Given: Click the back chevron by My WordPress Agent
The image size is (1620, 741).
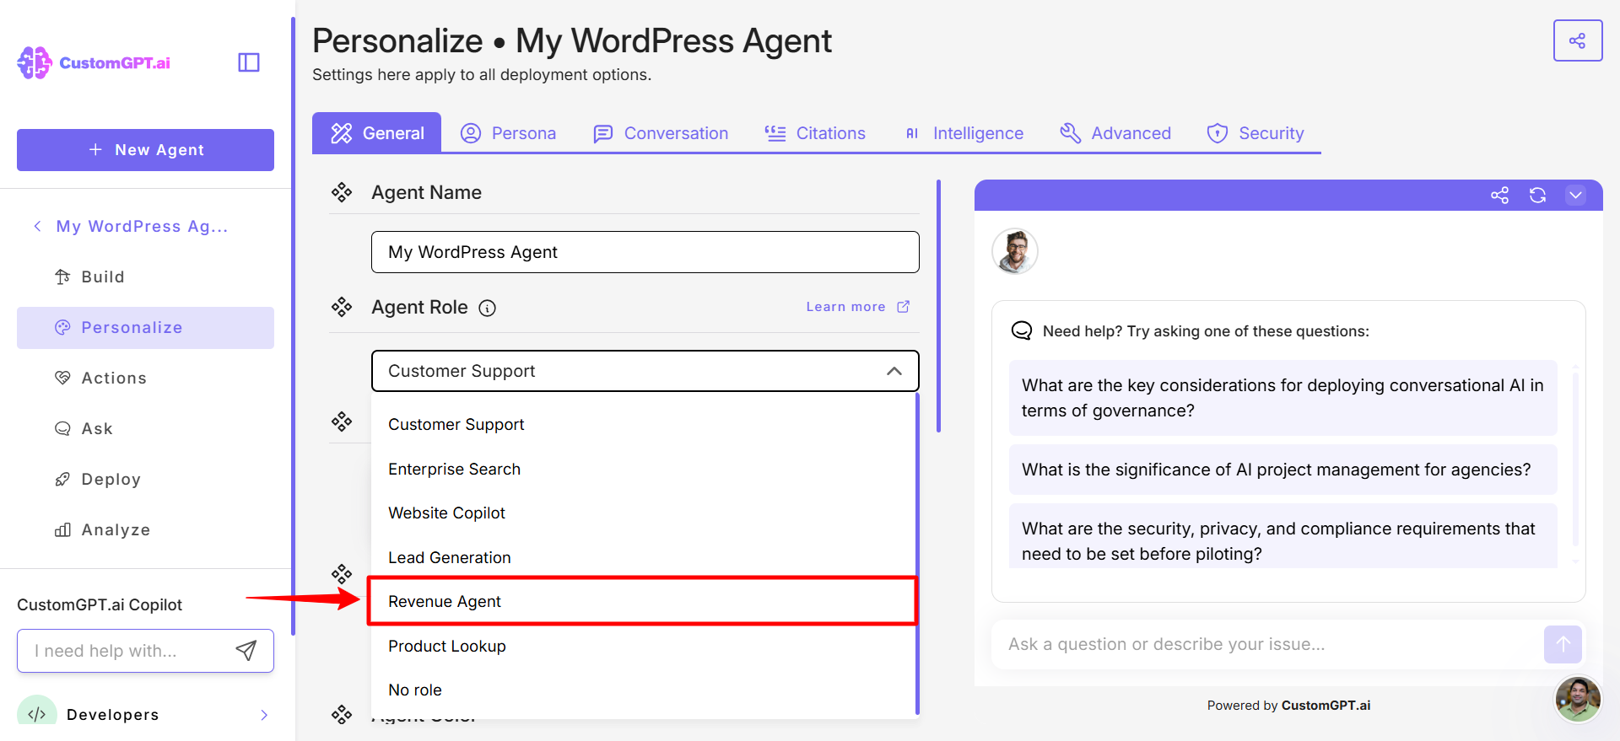Looking at the screenshot, I should [x=37, y=226].
